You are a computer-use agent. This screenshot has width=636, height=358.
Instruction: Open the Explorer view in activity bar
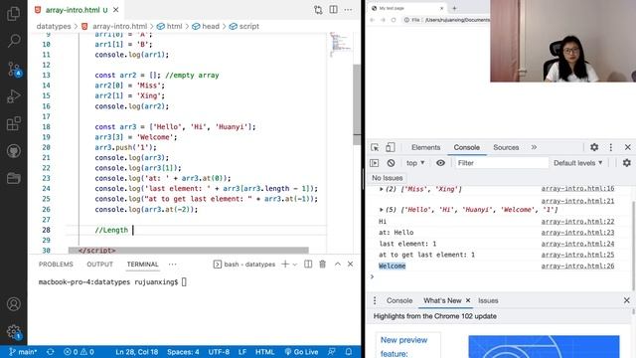pyautogui.click(x=13, y=13)
